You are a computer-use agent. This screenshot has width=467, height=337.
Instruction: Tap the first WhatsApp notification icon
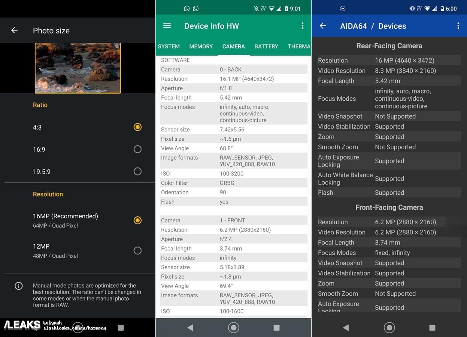click(187, 9)
